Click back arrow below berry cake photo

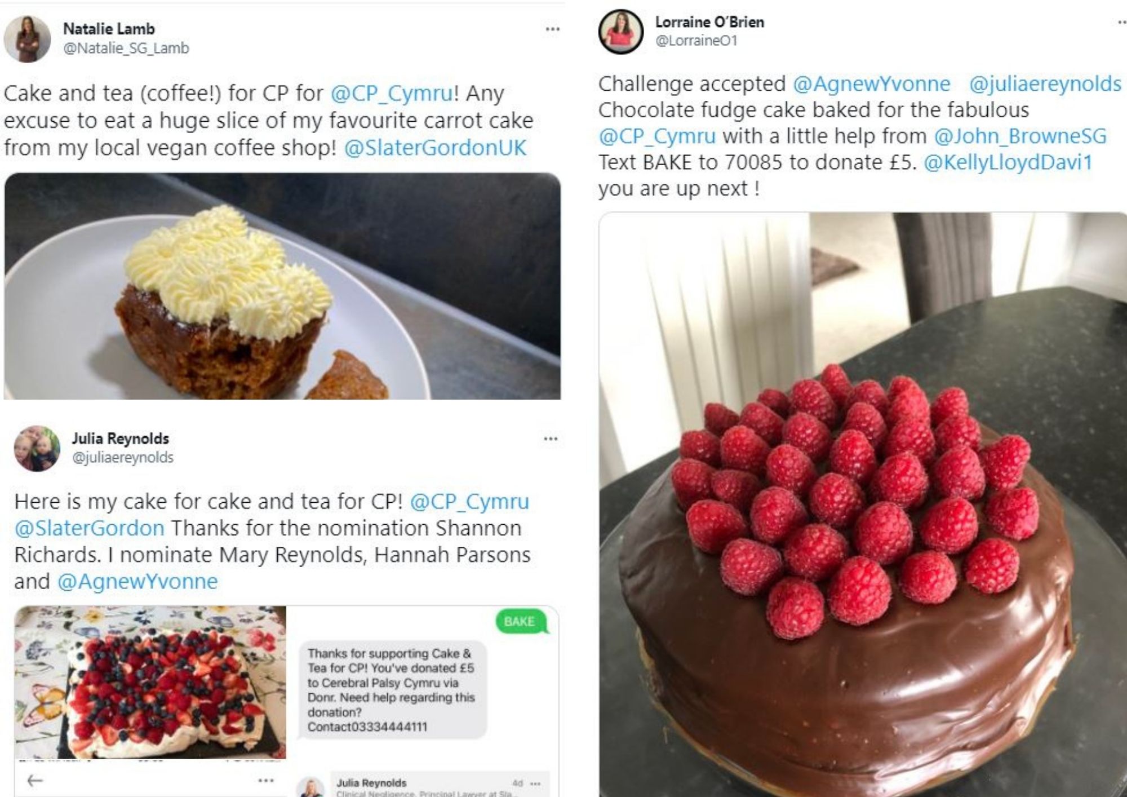[35, 780]
